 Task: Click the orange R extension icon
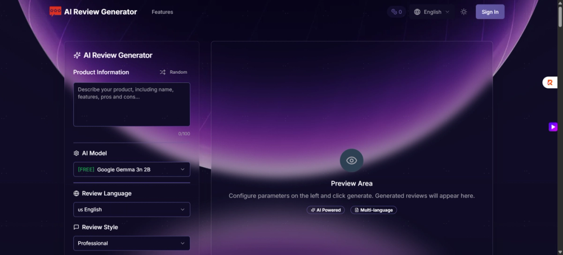549,83
